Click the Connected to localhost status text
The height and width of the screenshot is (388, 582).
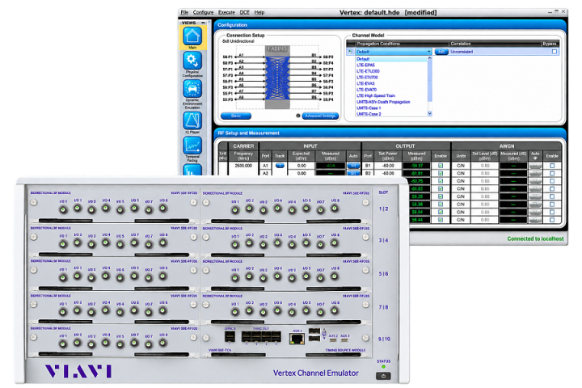(535, 238)
